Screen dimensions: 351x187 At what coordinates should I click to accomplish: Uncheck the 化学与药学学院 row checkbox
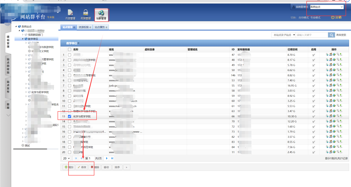(69, 116)
